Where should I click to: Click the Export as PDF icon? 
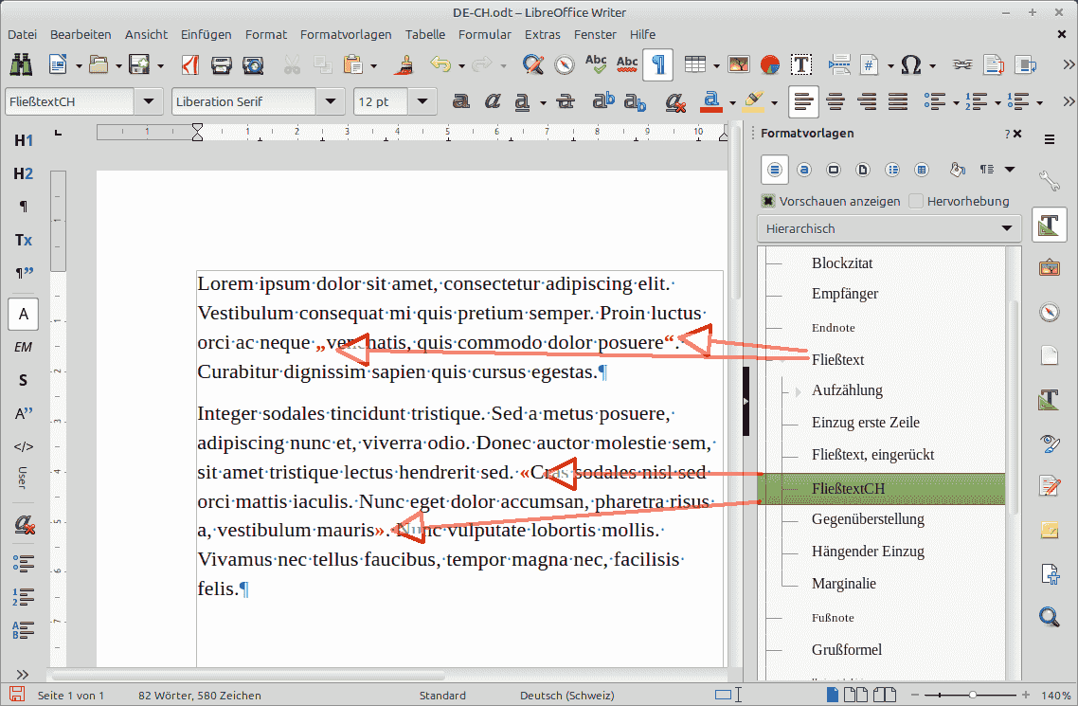(190, 64)
